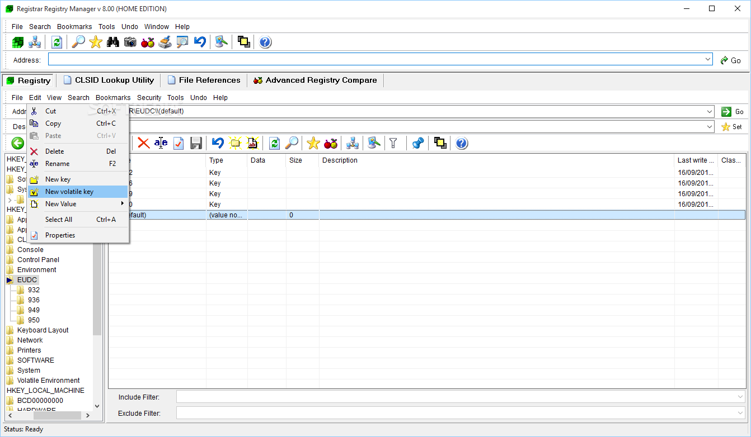This screenshot has height=437, width=751.
Task: Click the blue pushpin icon
Action: (x=417, y=143)
